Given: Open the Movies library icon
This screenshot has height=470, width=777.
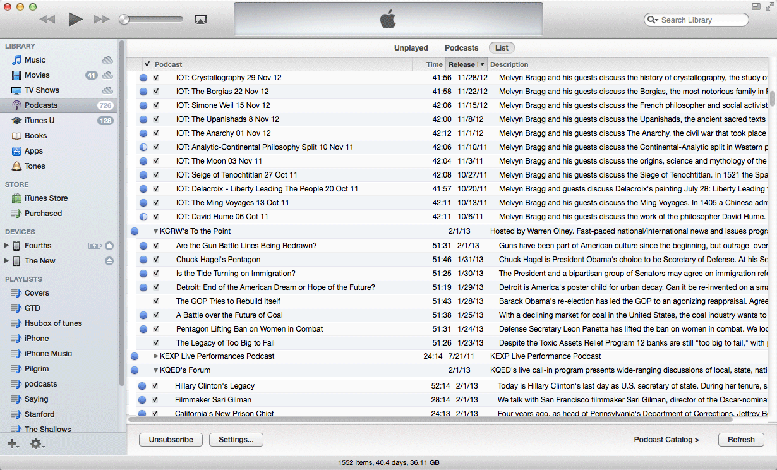Looking at the screenshot, I should tap(17, 75).
